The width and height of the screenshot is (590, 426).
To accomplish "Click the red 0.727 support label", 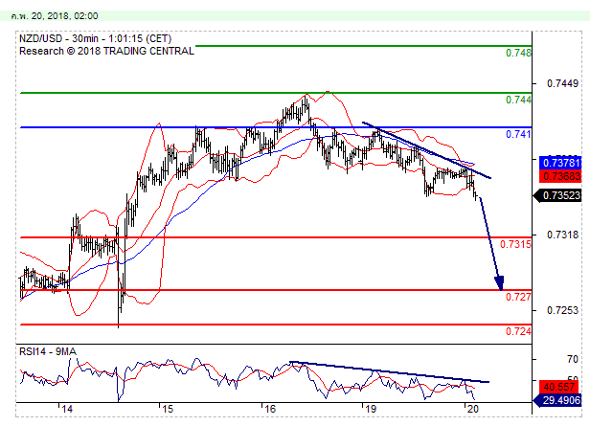I will point(518,297).
